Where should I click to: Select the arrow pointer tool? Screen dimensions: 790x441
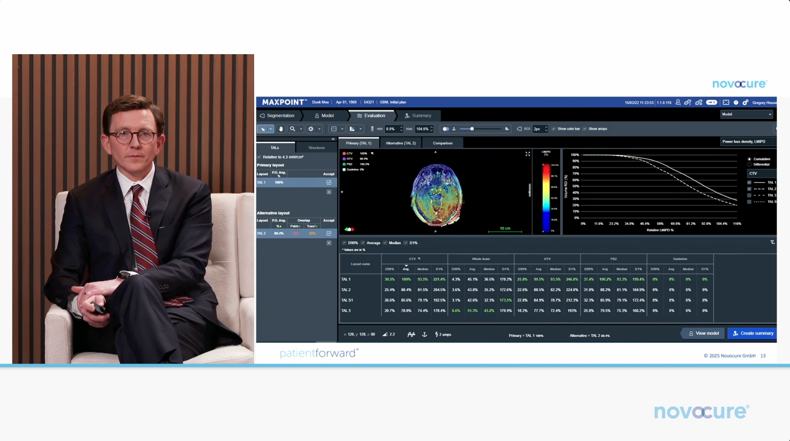pos(263,129)
